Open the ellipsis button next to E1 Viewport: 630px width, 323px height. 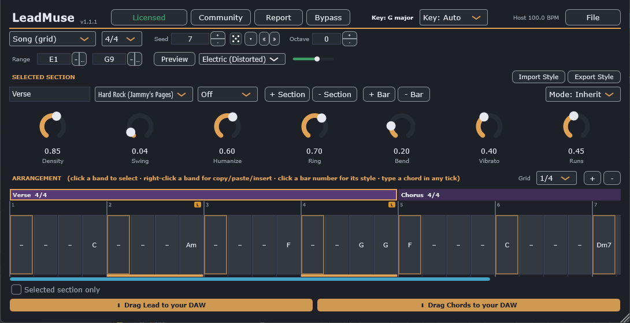click(x=83, y=59)
